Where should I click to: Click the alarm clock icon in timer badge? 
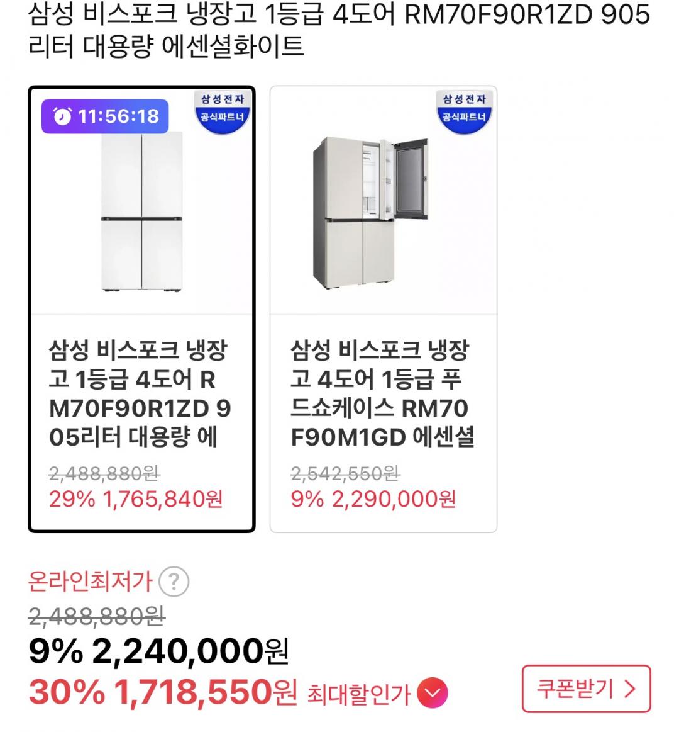(x=62, y=116)
